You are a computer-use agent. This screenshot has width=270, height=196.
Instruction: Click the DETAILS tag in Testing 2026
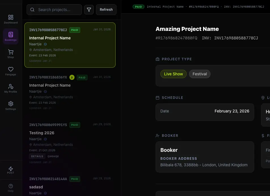click(x=37, y=156)
